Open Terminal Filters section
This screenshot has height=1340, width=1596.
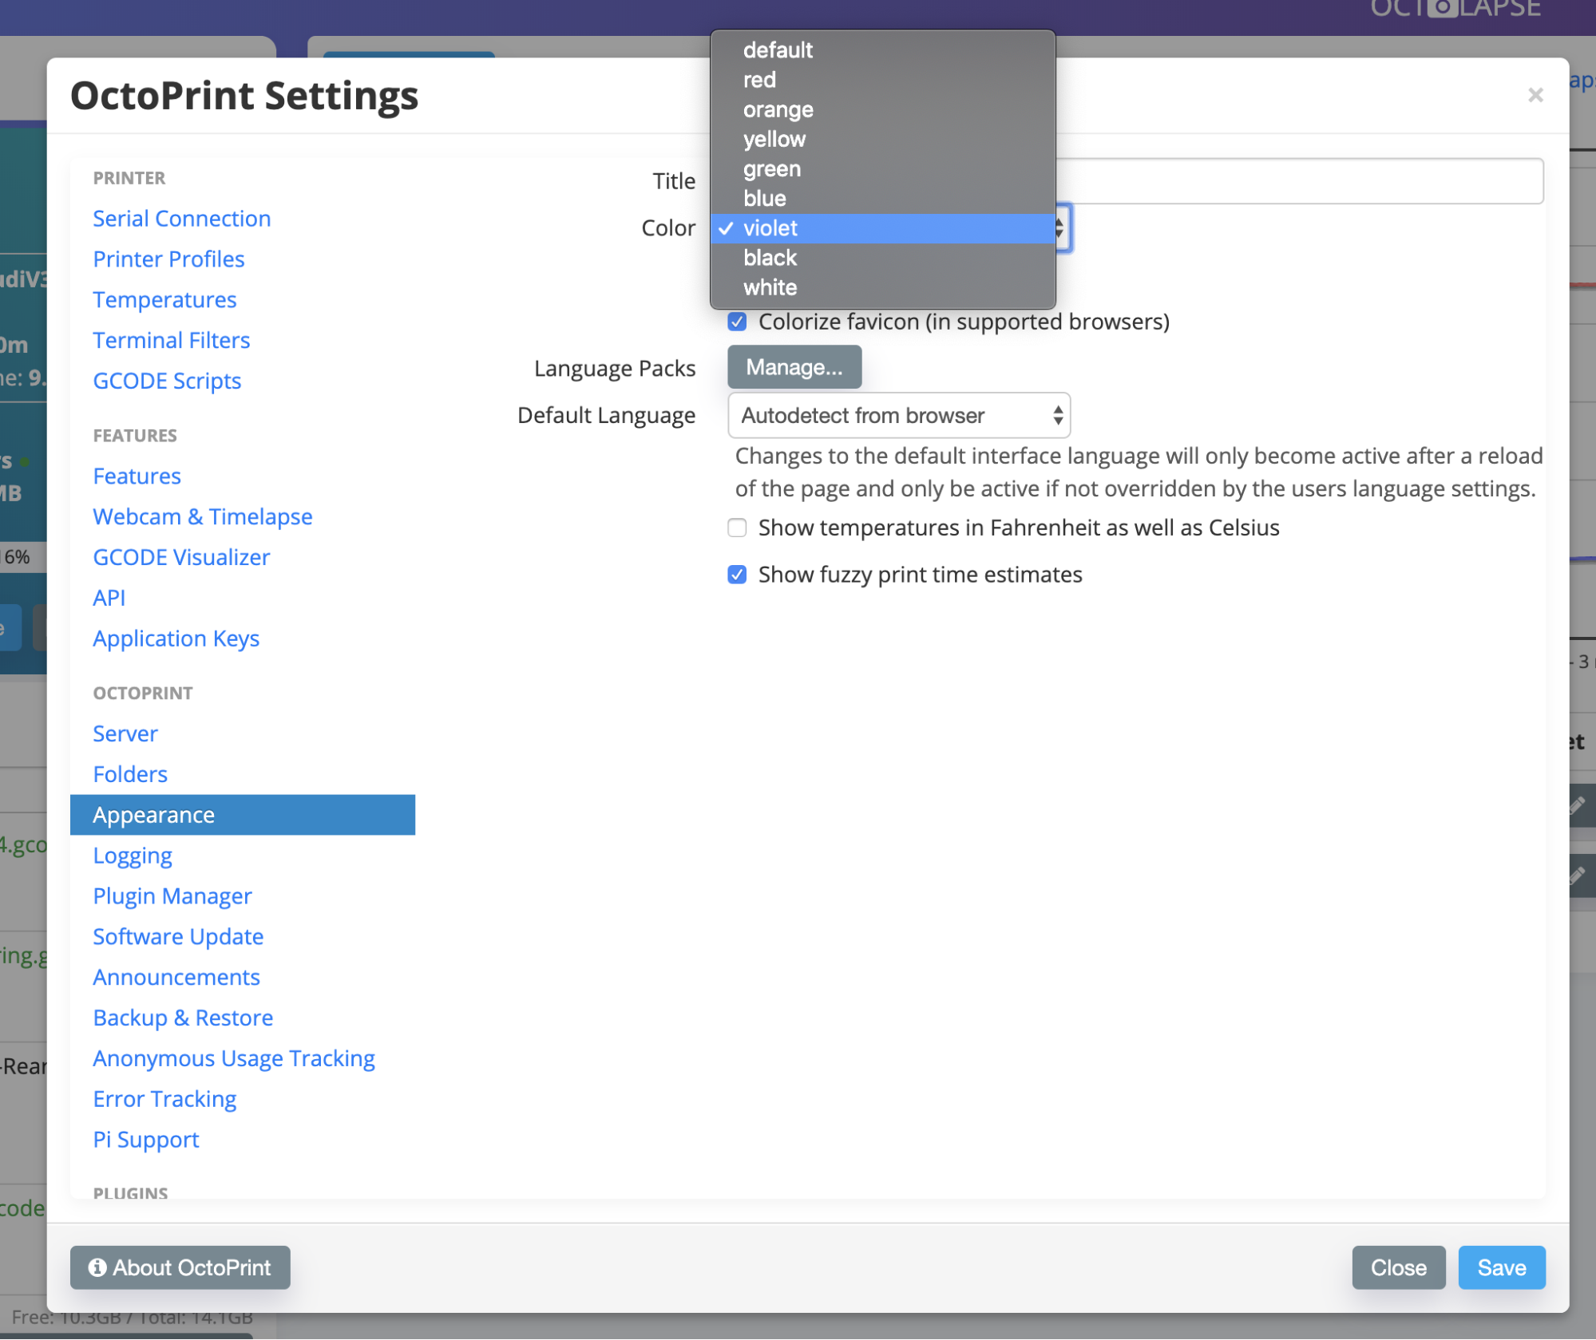171,341
